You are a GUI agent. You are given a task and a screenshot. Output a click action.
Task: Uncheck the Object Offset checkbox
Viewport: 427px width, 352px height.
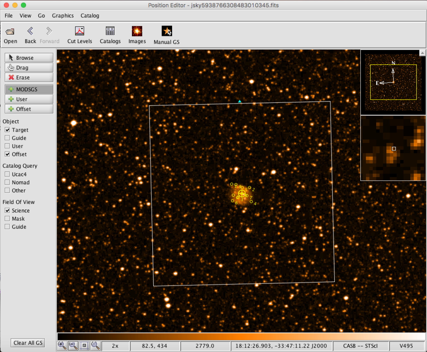(8, 154)
